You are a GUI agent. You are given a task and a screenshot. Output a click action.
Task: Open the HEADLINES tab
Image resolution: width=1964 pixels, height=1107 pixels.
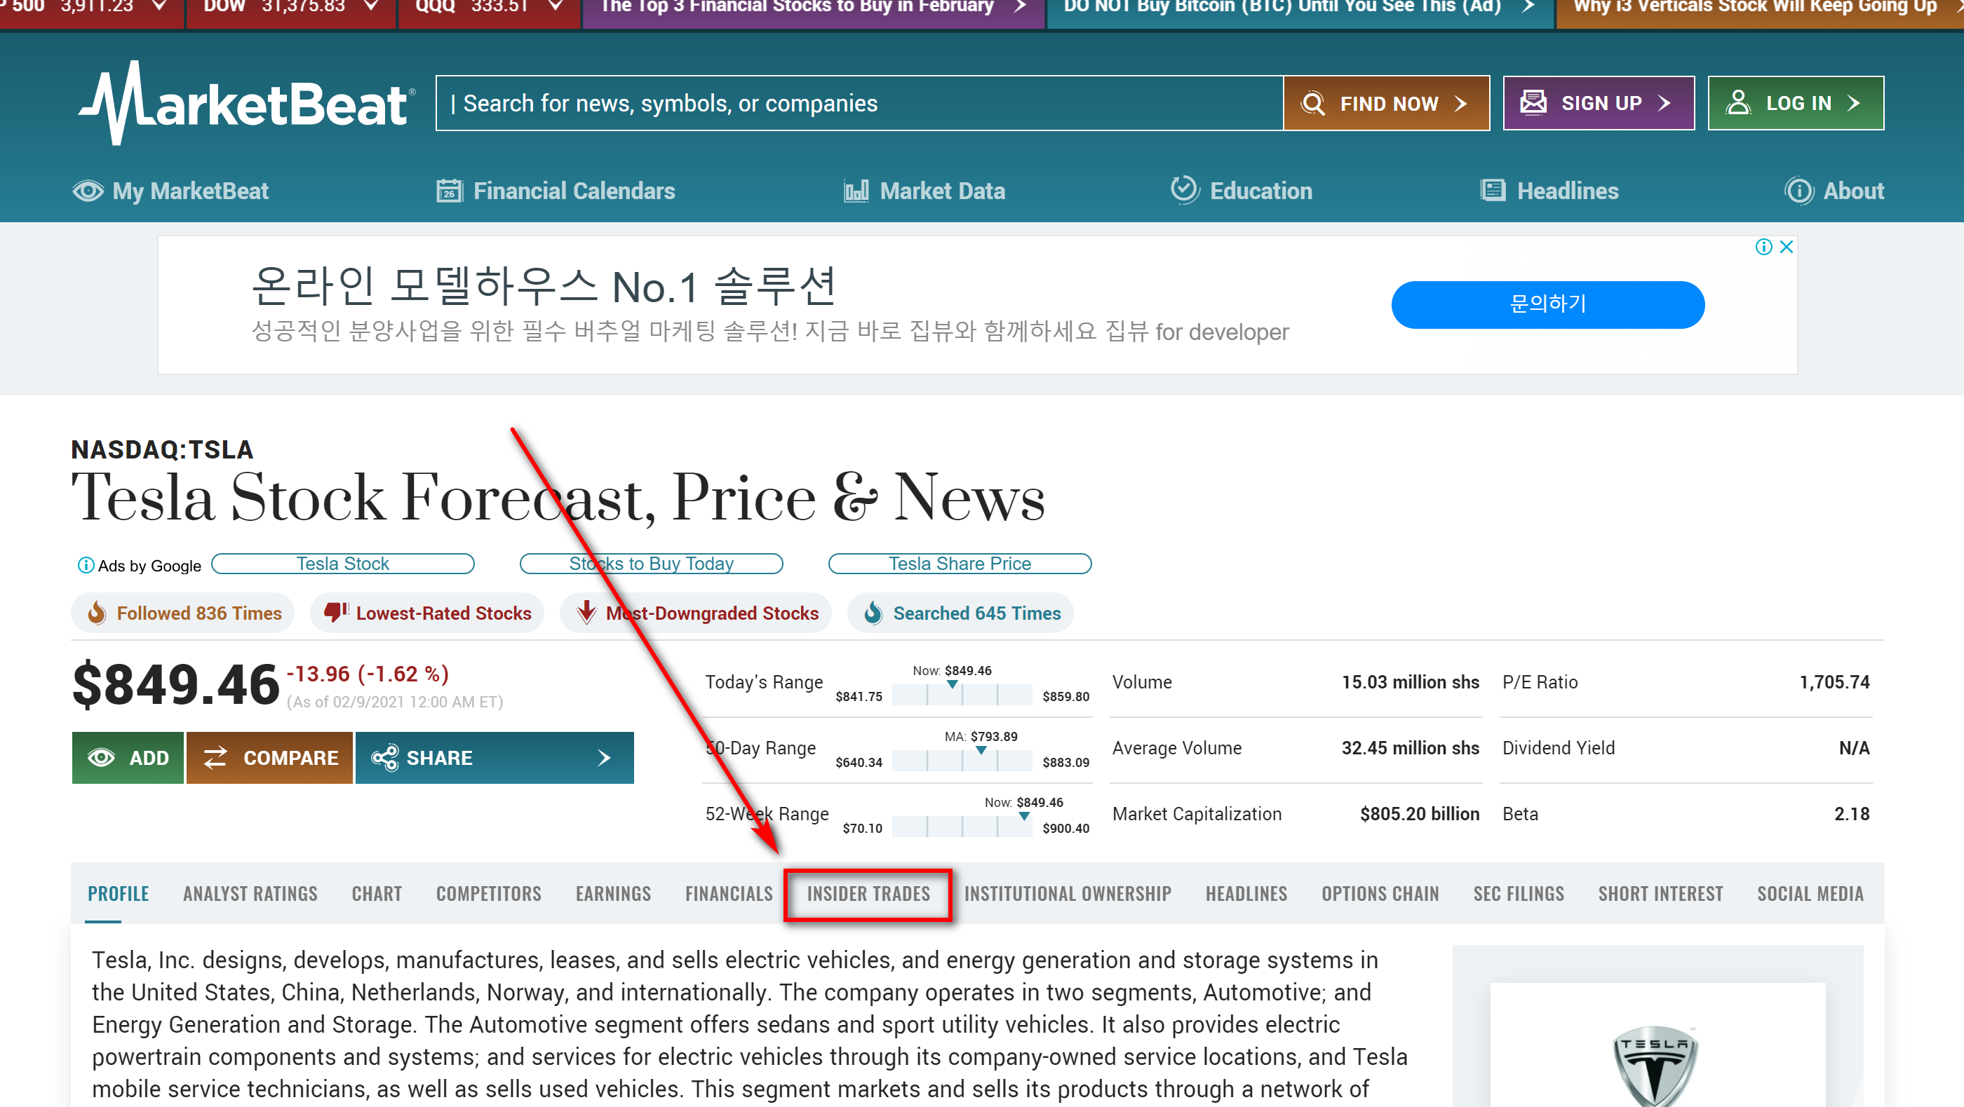pyautogui.click(x=1246, y=894)
